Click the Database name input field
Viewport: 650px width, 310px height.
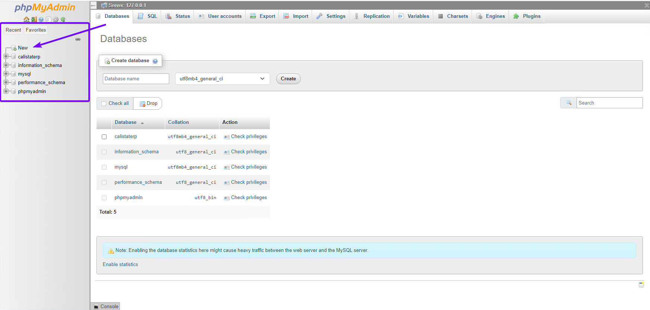click(x=136, y=79)
